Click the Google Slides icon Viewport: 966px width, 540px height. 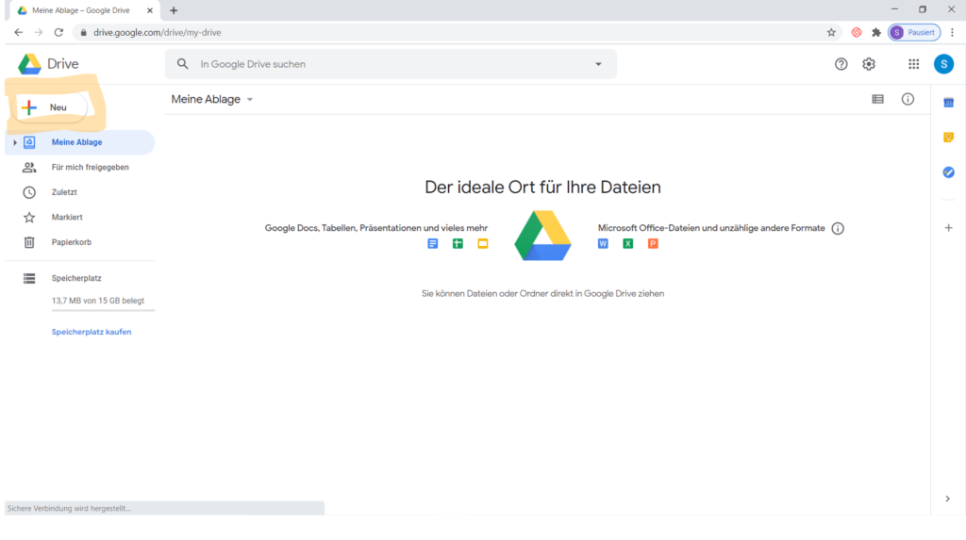[x=482, y=244]
